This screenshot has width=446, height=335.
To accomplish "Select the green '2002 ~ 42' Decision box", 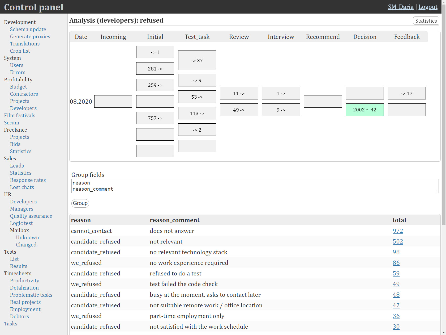I will pyautogui.click(x=364, y=110).
